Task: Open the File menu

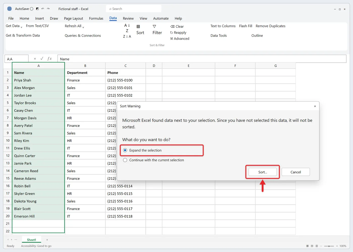Action: click(x=11, y=18)
